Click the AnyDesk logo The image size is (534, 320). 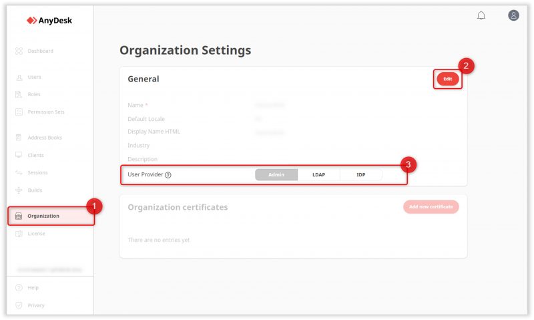coord(49,21)
